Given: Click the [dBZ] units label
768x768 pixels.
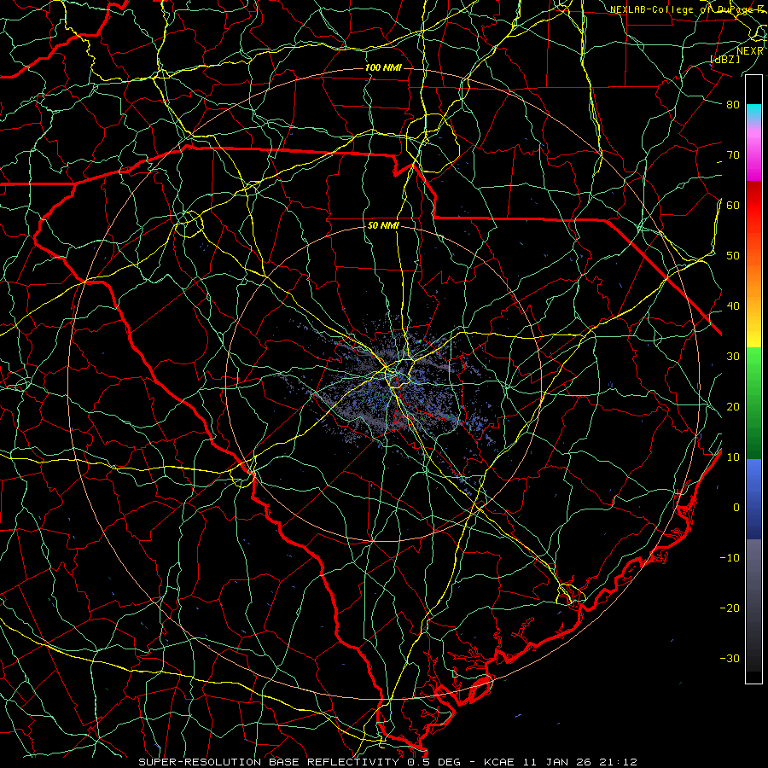Looking at the screenshot, I should 725,60.
